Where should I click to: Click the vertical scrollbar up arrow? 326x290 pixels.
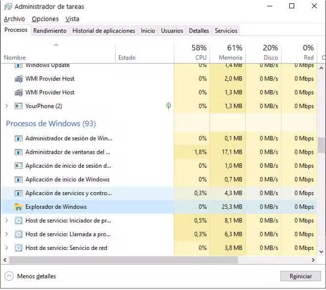pos(321,68)
